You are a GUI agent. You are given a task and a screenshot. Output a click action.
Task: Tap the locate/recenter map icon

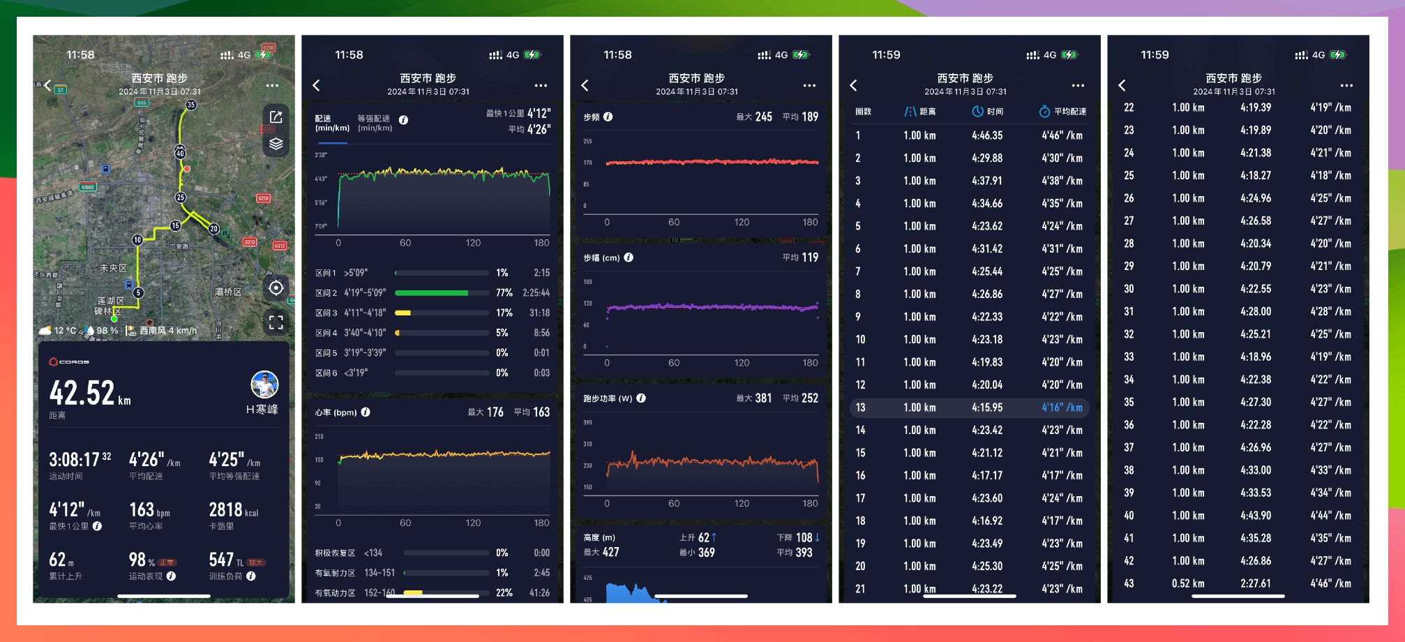(276, 288)
